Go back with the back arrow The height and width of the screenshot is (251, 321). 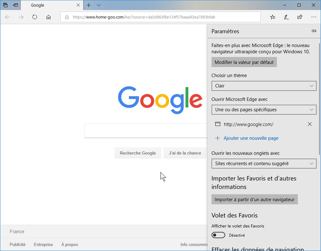[x=8, y=17]
